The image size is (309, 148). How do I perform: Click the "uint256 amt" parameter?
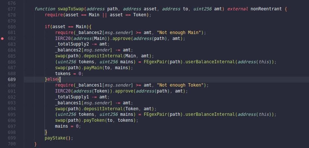pyautogui.click(x=208, y=9)
